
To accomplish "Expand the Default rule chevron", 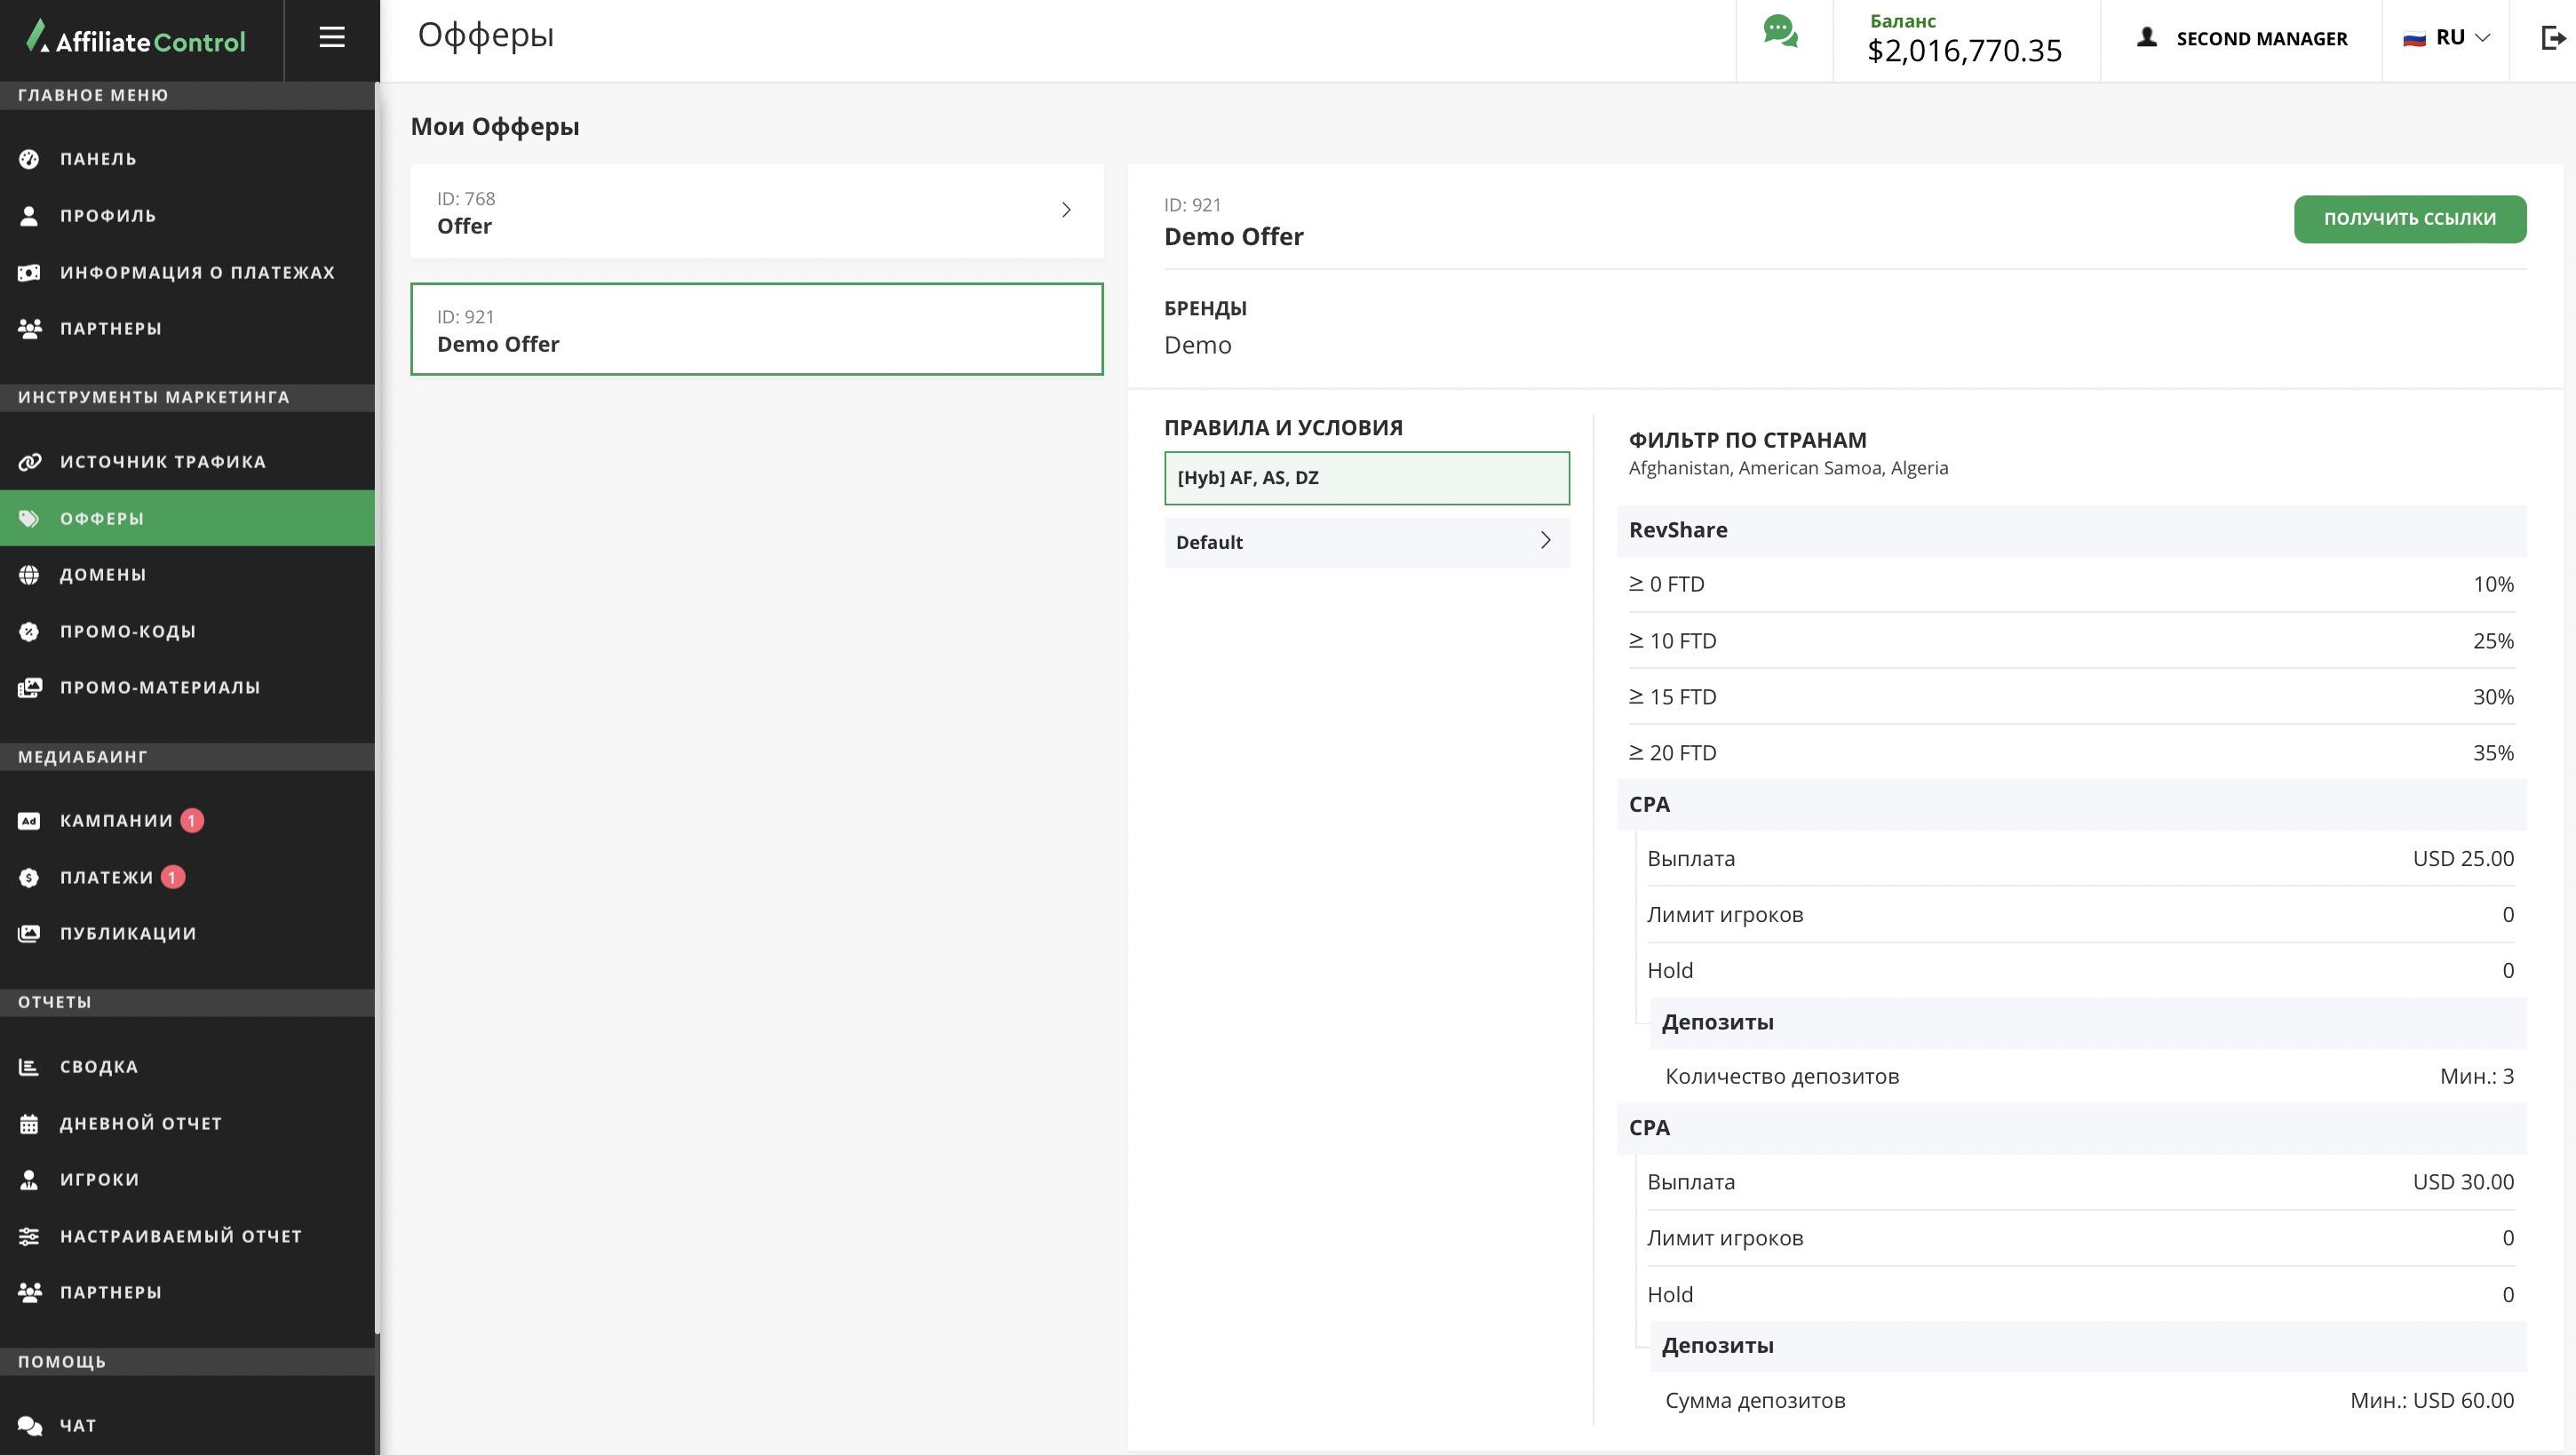I will point(1545,541).
